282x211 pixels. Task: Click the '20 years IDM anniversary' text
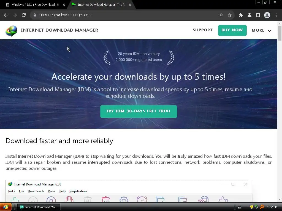pyautogui.click(x=139, y=54)
